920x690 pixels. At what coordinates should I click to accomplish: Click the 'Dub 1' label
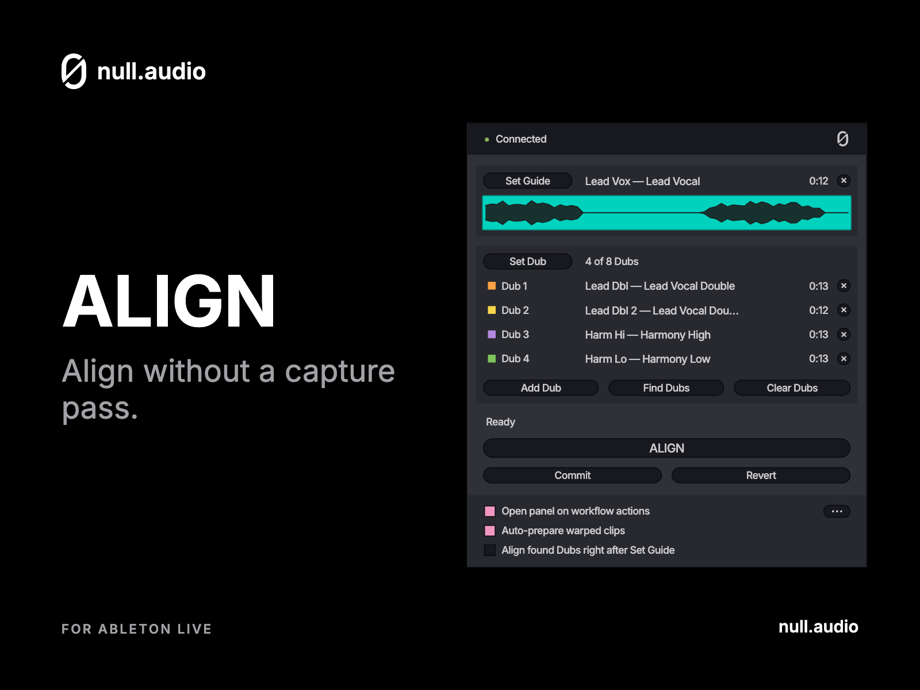tap(514, 286)
